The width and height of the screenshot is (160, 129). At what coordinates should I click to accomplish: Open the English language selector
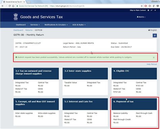pyautogui.click(x=153, y=30)
